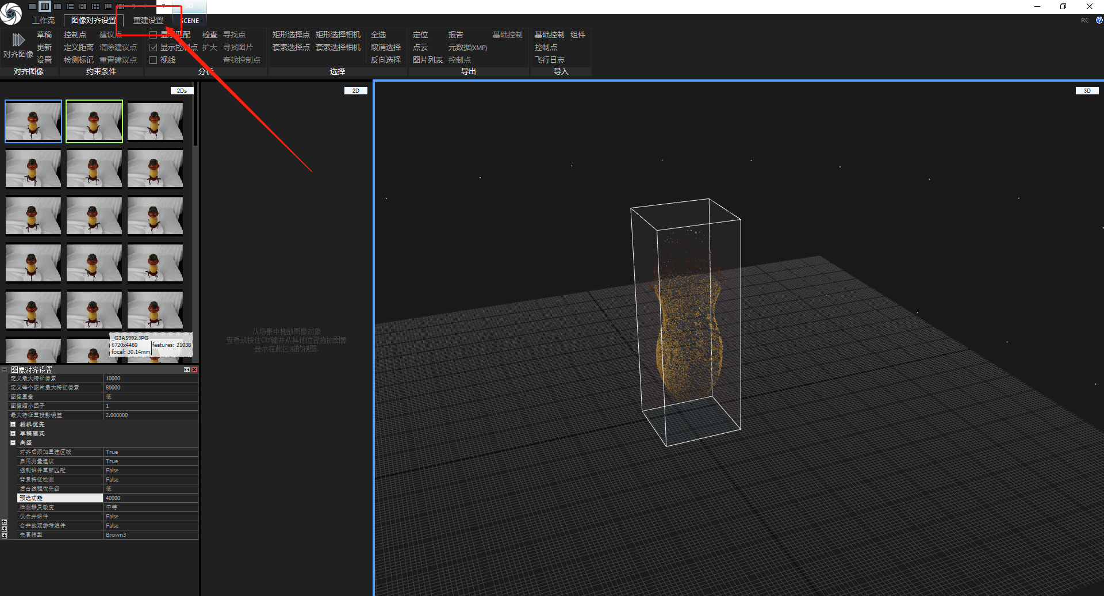This screenshot has height=596, width=1104.
Task: Switch to the 工作流 ribbon tab
Action: [x=43, y=20]
